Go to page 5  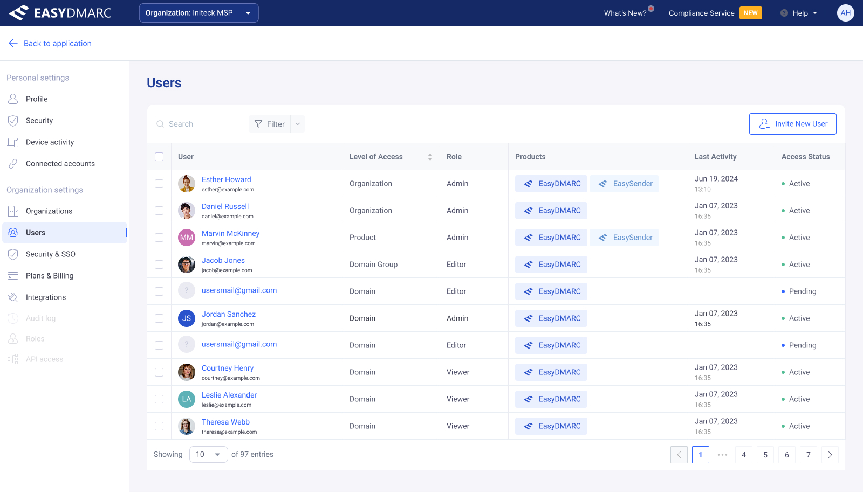click(x=765, y=455)
